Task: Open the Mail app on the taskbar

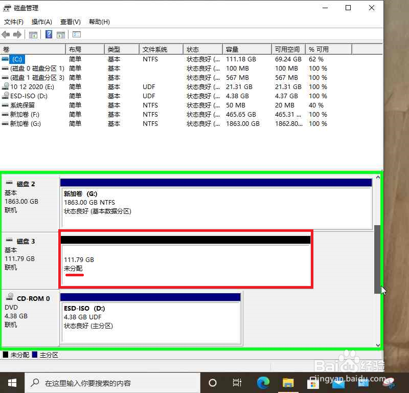Action: pos(338,384)
